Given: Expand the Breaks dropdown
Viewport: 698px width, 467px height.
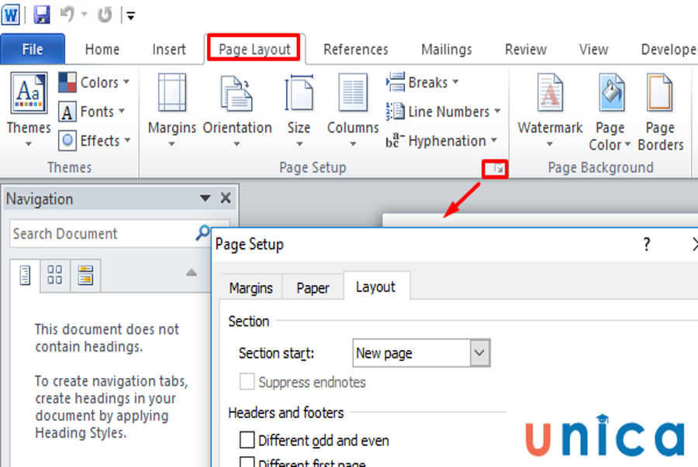Looking at the screenshot, I should pos(422,82).
